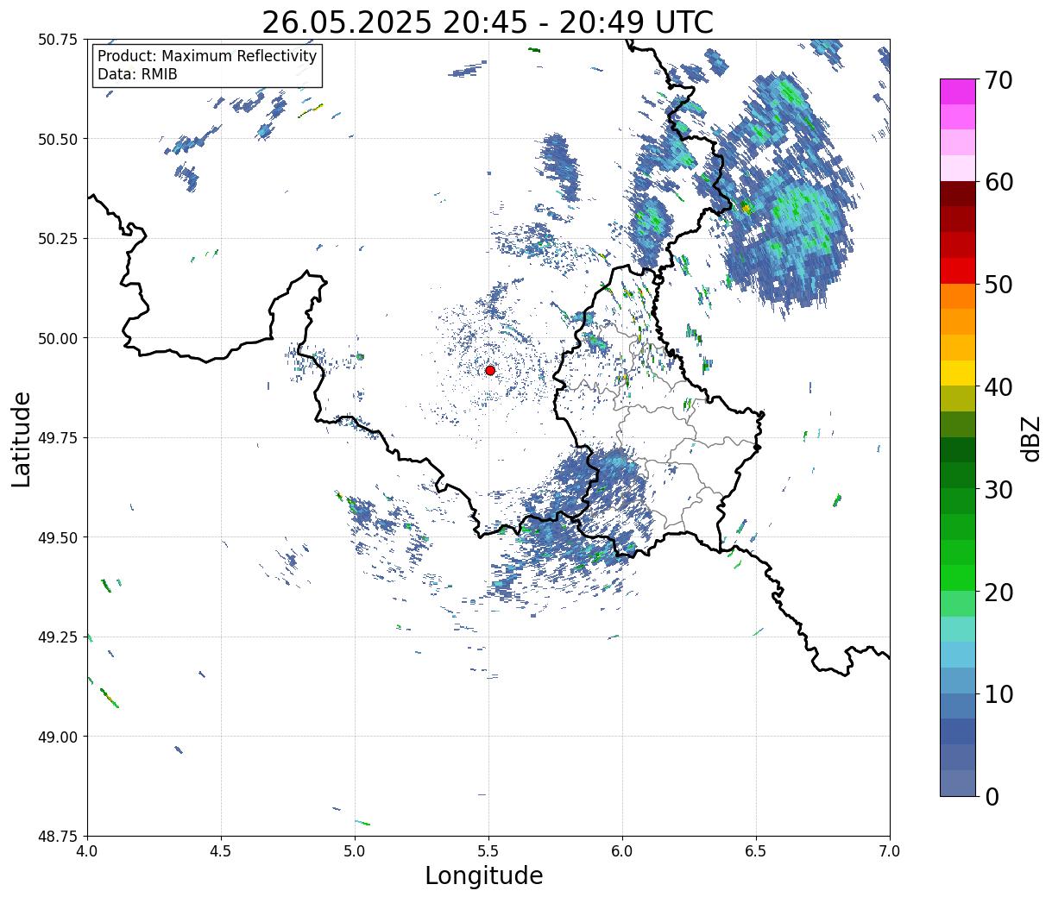Click the plot title '26.05.2025 20:45 - 20:49 UTC'
Screen dimensions: 1052x897
[488, 22]
